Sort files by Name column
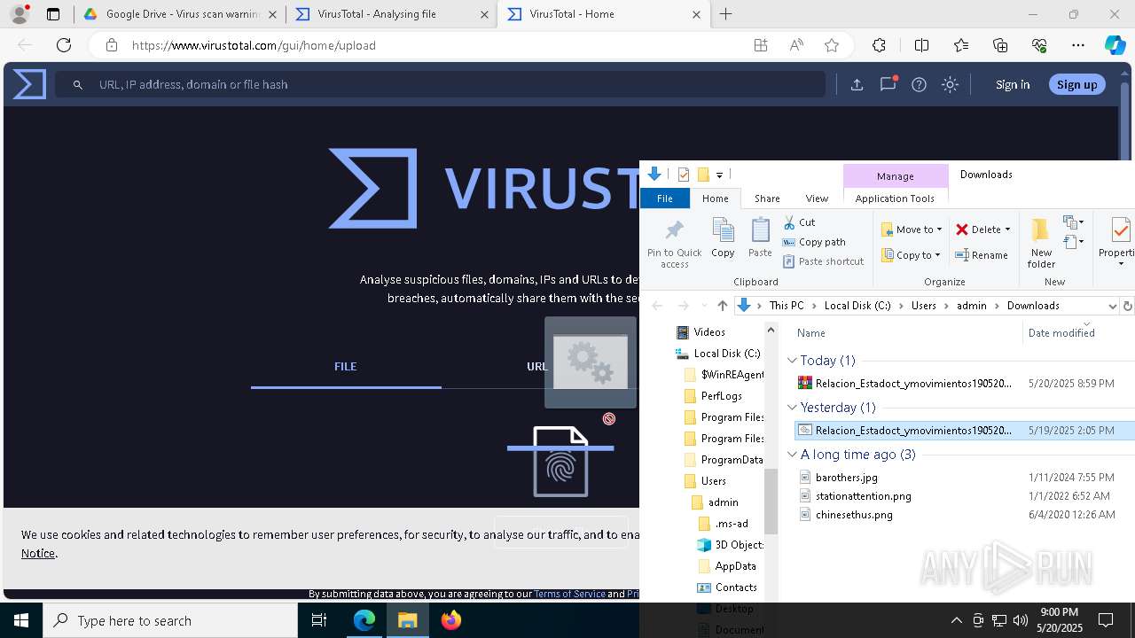 [811, 333]
